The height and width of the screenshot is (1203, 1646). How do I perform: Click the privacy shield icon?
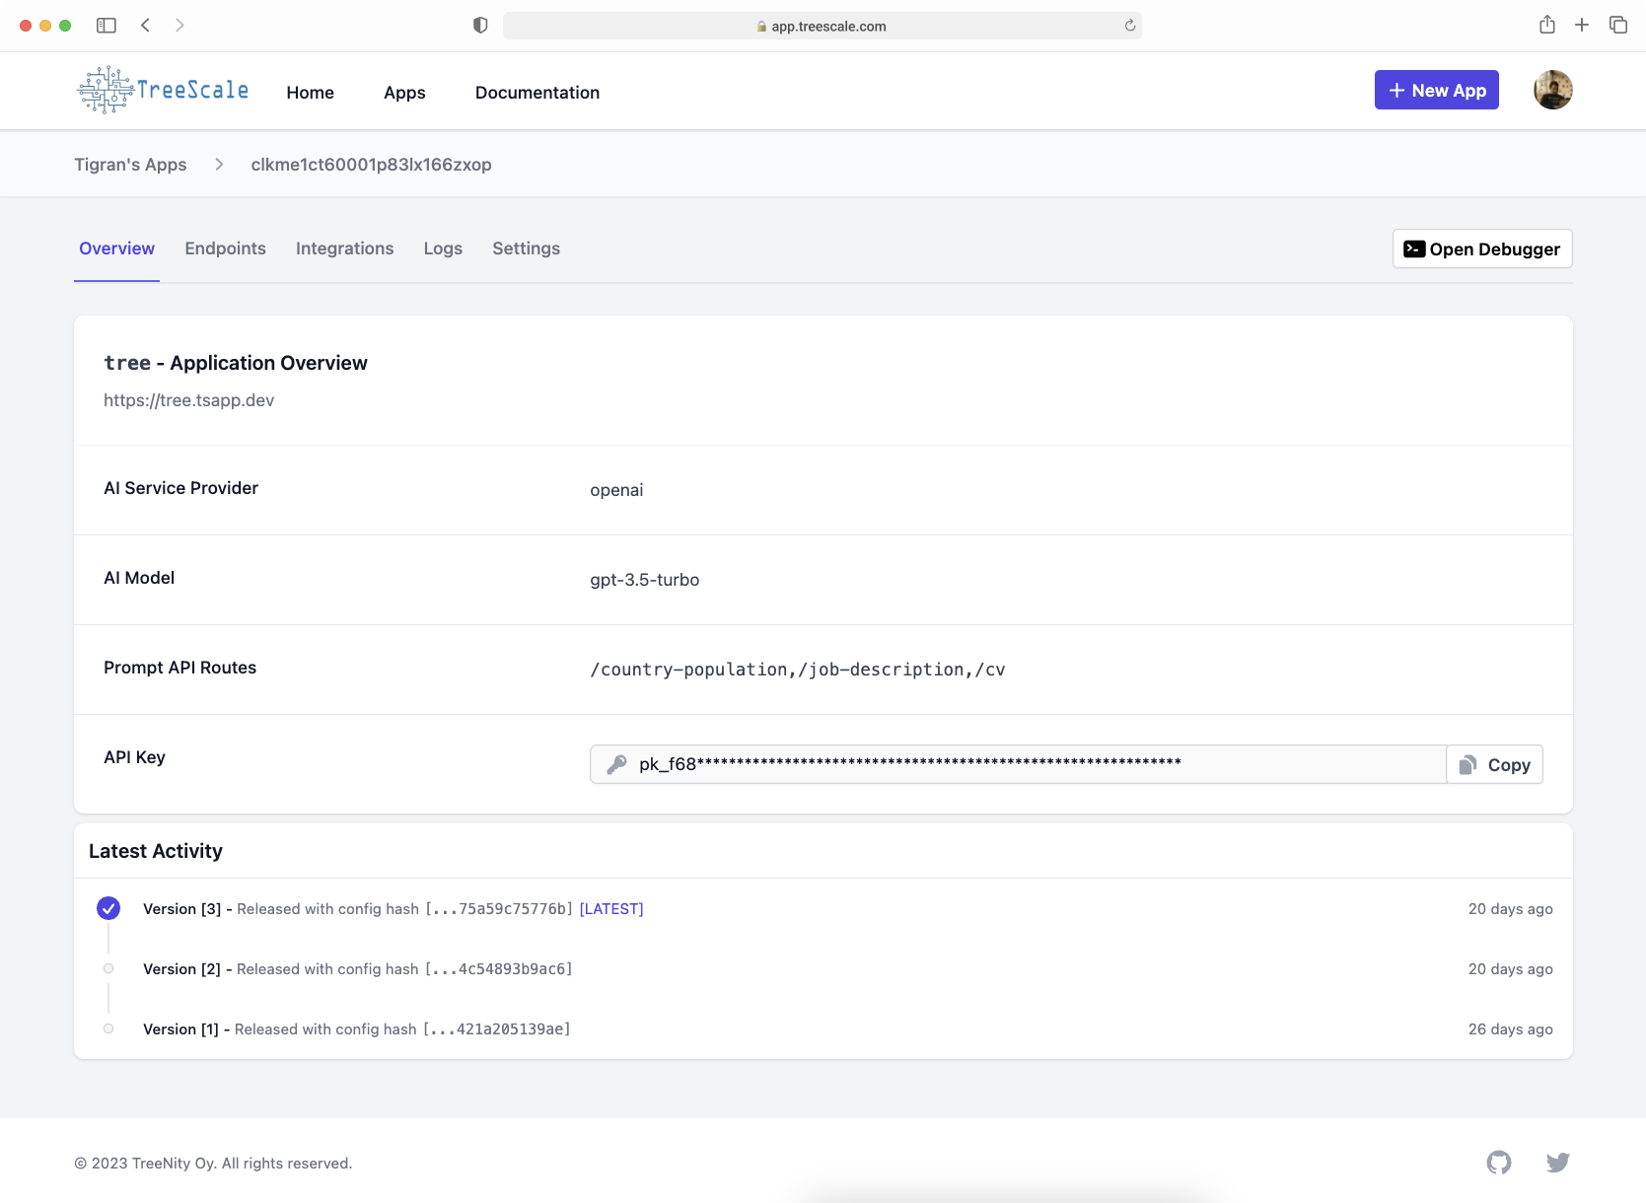[480, 26]
